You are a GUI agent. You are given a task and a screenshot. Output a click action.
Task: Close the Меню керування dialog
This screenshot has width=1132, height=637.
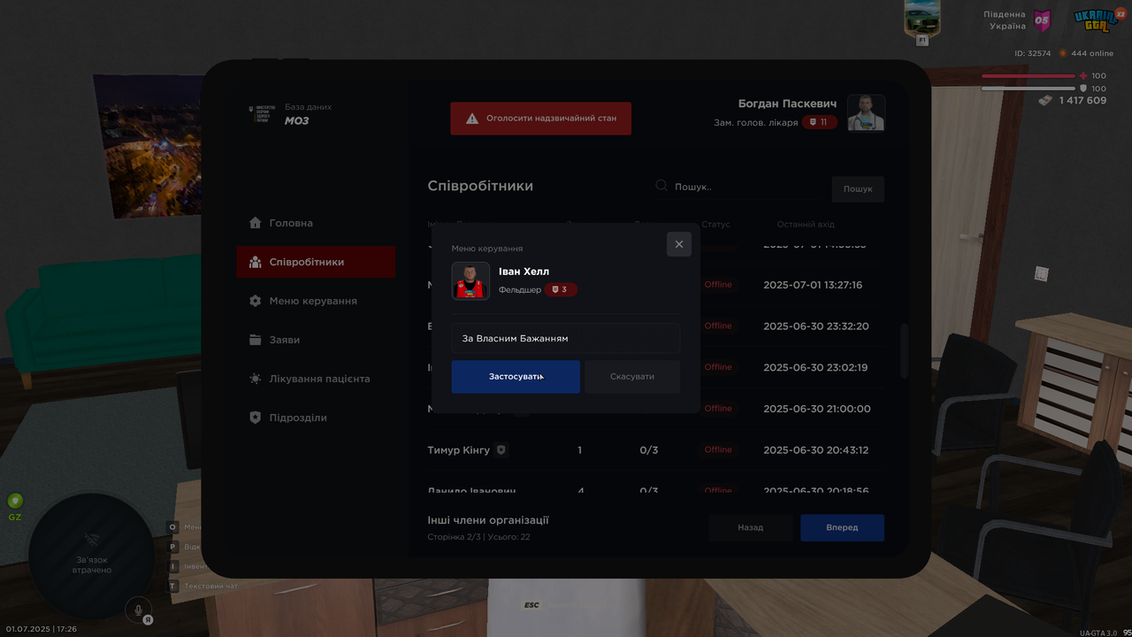click(679, 244)
